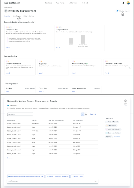The height and width of the screenshot is (188, 134).
Task: Click the Energy Inefficient card title
Action: click(x=62, y=30)
